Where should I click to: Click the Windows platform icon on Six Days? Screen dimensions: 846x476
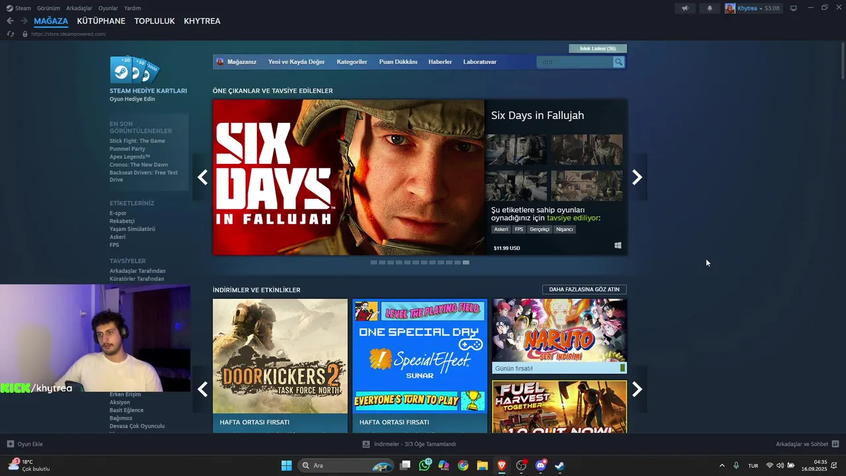pos(618,245)
